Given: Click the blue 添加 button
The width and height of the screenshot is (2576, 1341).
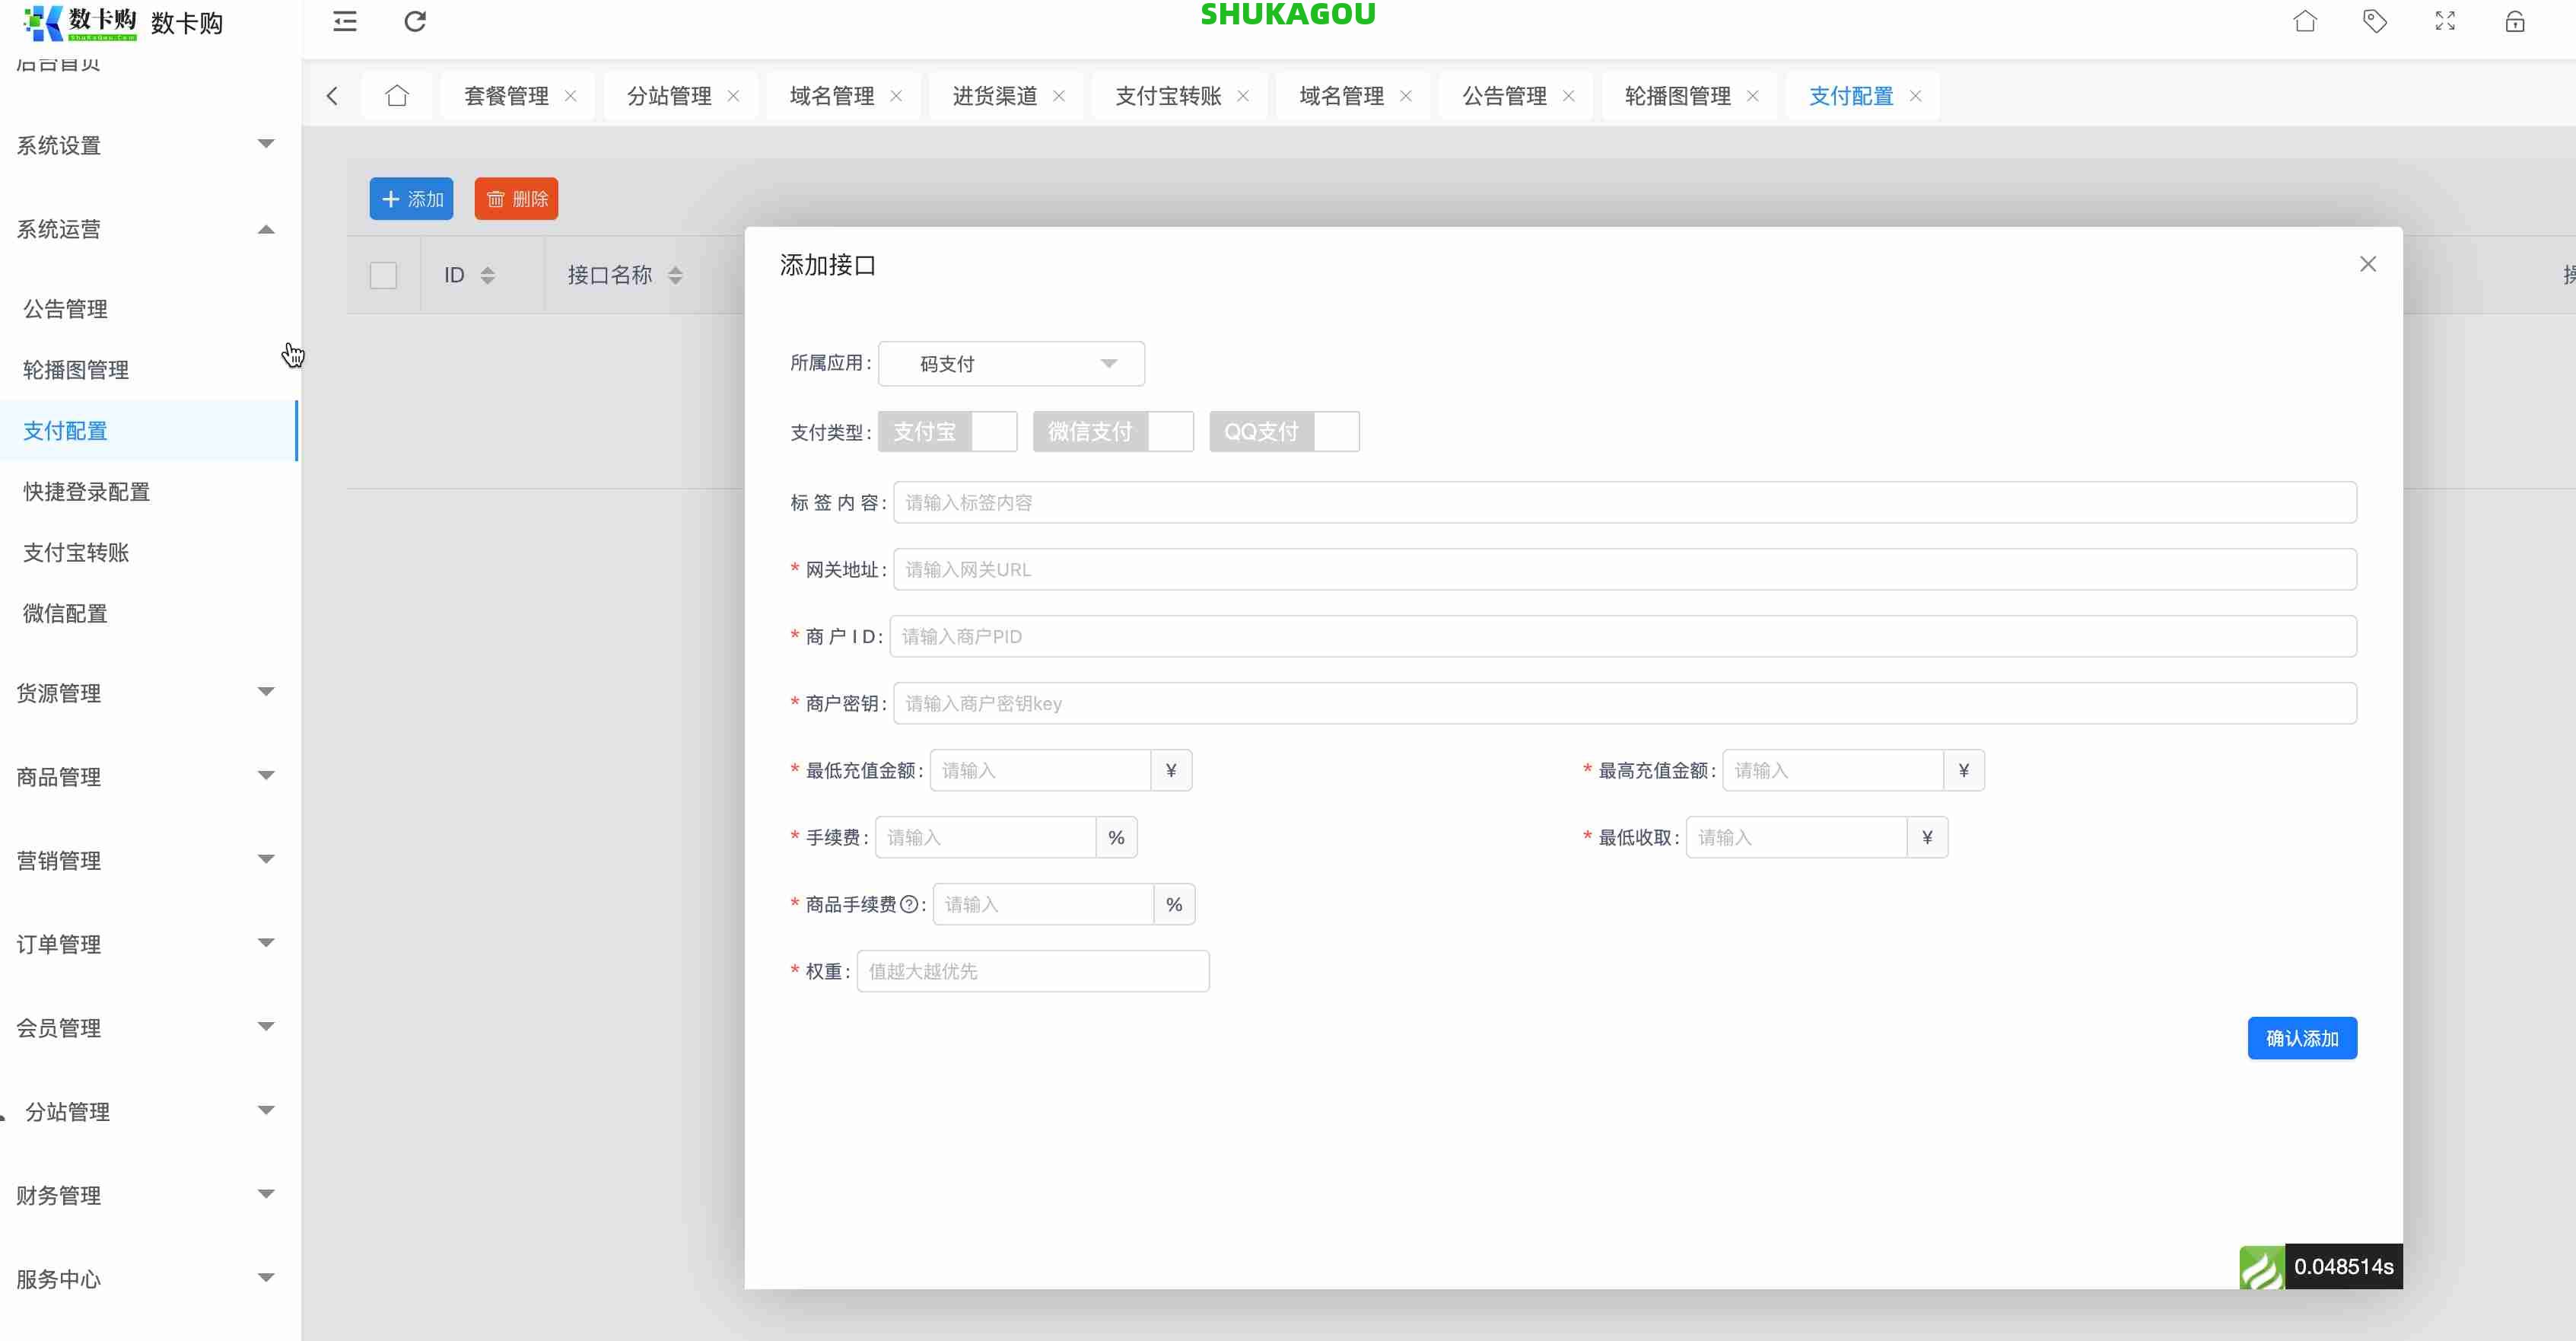Looking at the screenshot, I should pyautogui.click(x=411, y=198).
